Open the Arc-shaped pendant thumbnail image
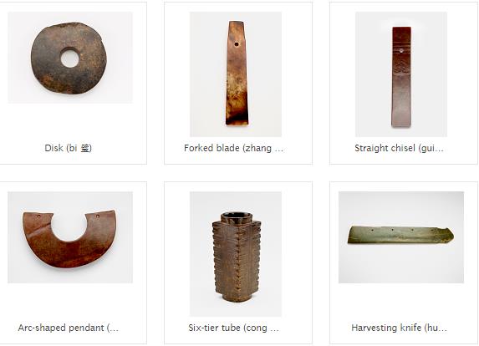This screenshot has height=346, width=479. (x=70, y=237)
